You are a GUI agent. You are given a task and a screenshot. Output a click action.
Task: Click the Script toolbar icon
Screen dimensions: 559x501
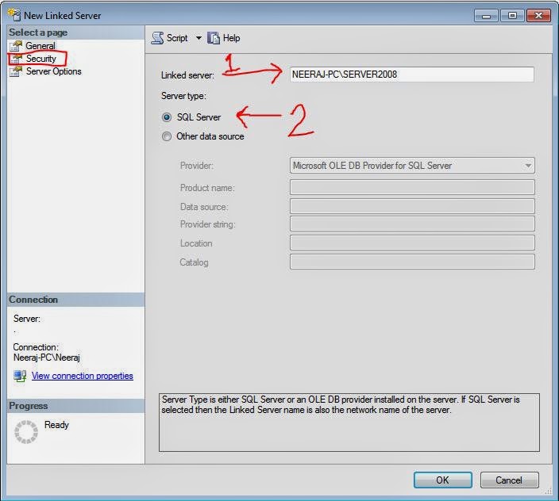157,38
